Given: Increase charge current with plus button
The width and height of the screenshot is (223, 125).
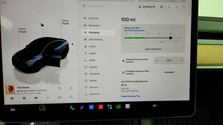Looking at the screenshot, I should [182, 61].
